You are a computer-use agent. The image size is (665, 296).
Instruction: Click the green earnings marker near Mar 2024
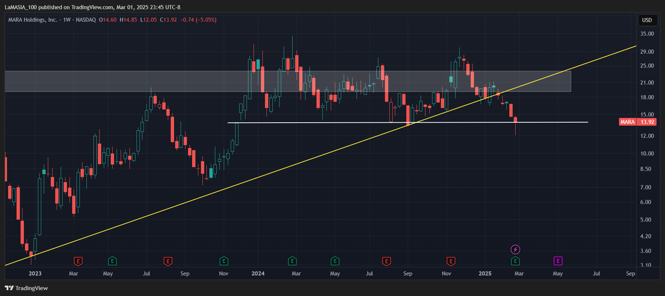(x=292, y=261)
